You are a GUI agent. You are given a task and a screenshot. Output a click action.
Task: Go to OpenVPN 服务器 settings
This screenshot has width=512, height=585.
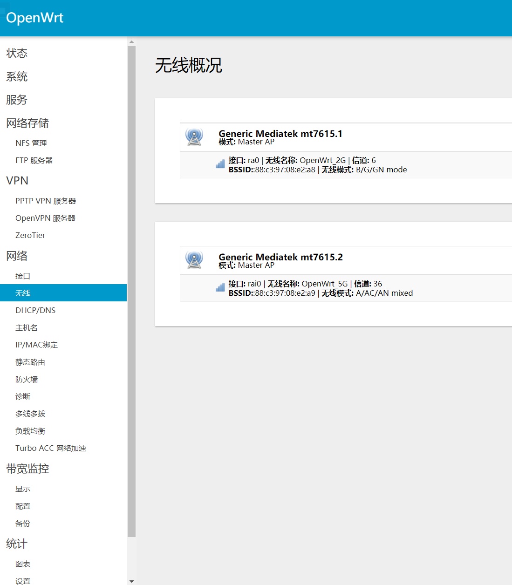45,218
